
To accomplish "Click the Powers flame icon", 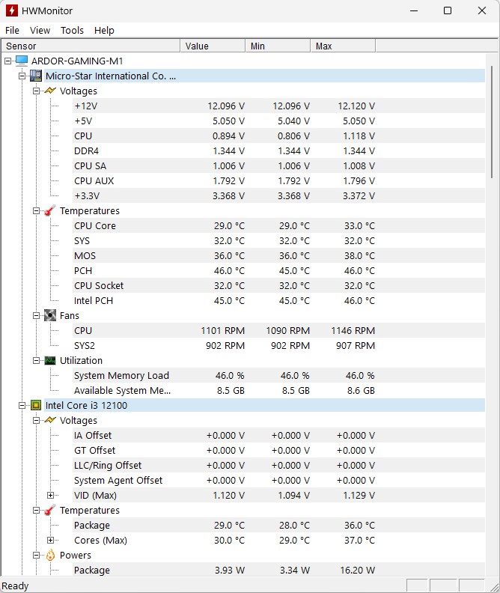I will pyautogui.click(x=50, y=555).
